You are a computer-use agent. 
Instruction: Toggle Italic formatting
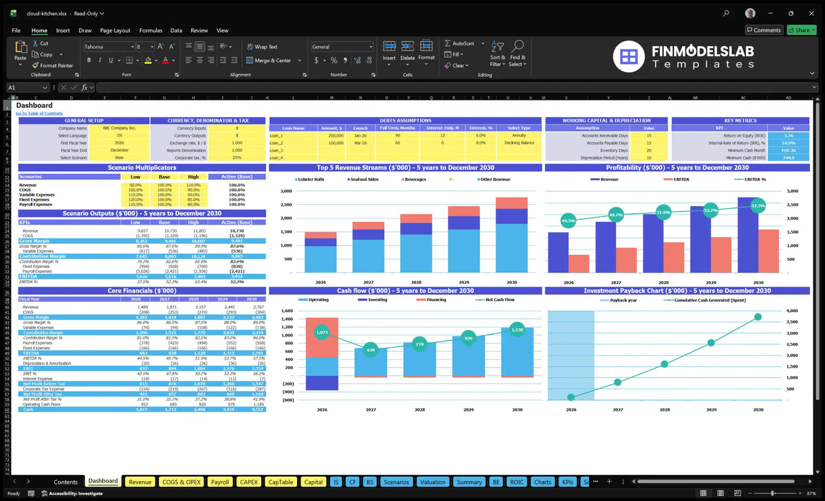(x=101, y=60)
